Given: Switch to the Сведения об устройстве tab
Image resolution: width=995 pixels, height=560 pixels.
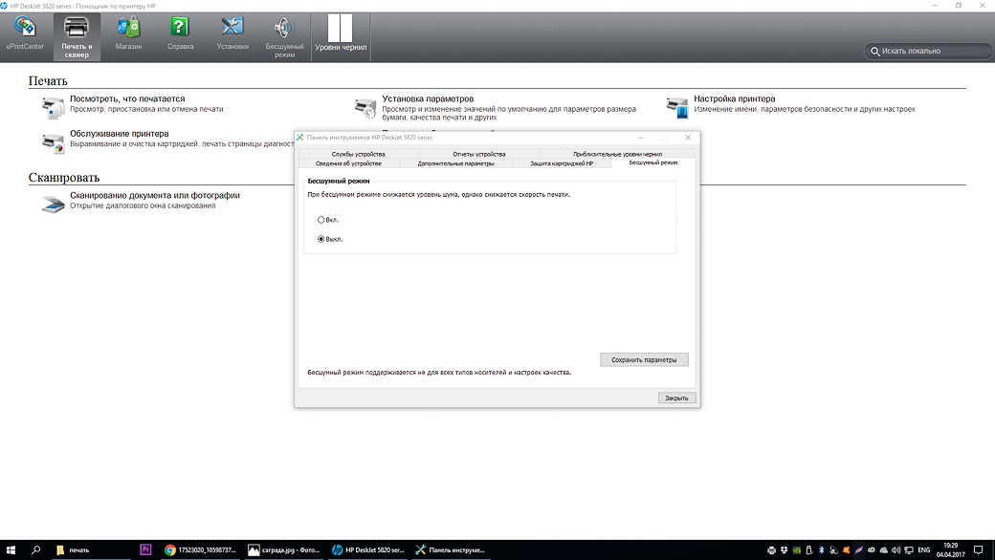Looking at the screenshot, I should coord(348,163).
